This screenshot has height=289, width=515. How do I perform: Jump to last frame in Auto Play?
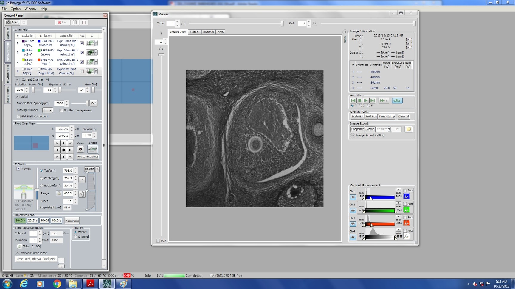click(x=373, y=100)
